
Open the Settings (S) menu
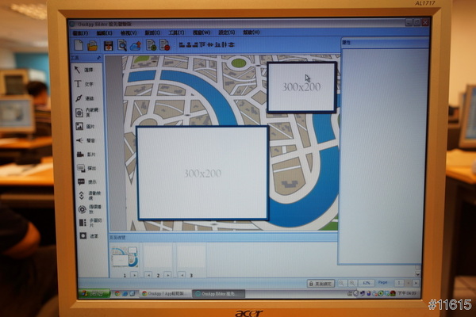[226, 32]
